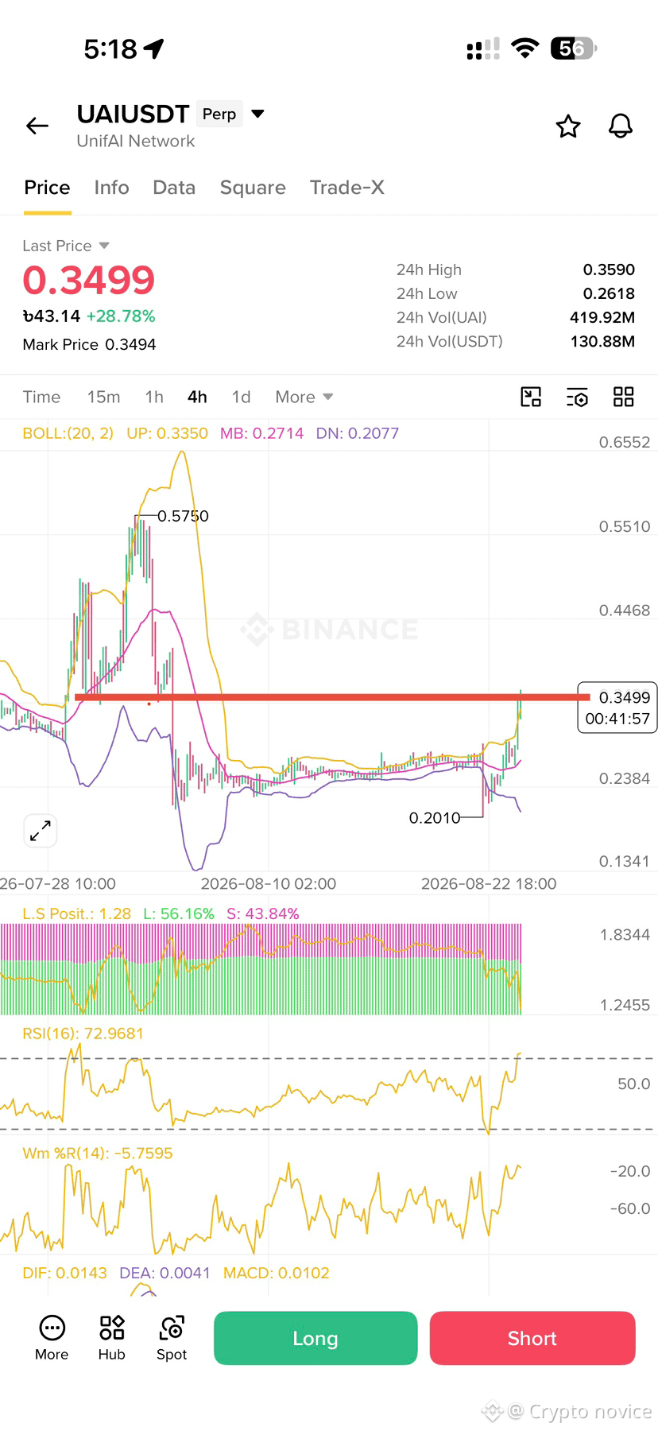Image resolution: width=658 pixels, height=1431 pixels.
Task: Open chart layout grid icon
Action: (624, 397)
